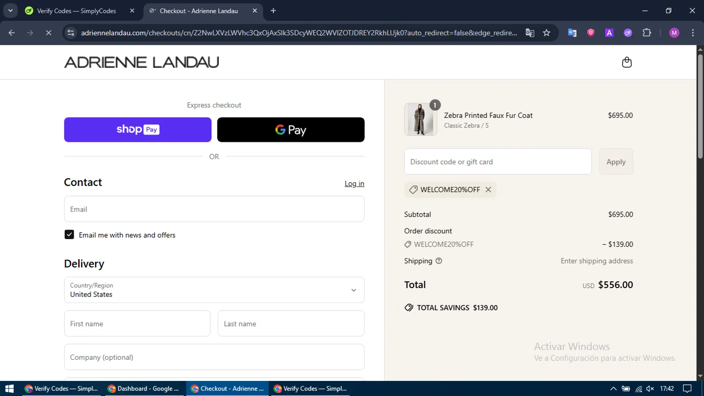Focus the First name field
Viewport: 704px width, 396px height.
[137, 324]
